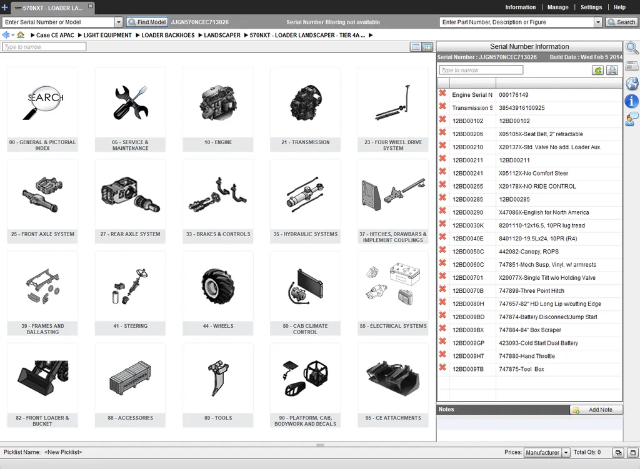Select the X05112X-No Comfort Steer entry
The height and width of the screenshot is (469, 640).
coord(534,174)
